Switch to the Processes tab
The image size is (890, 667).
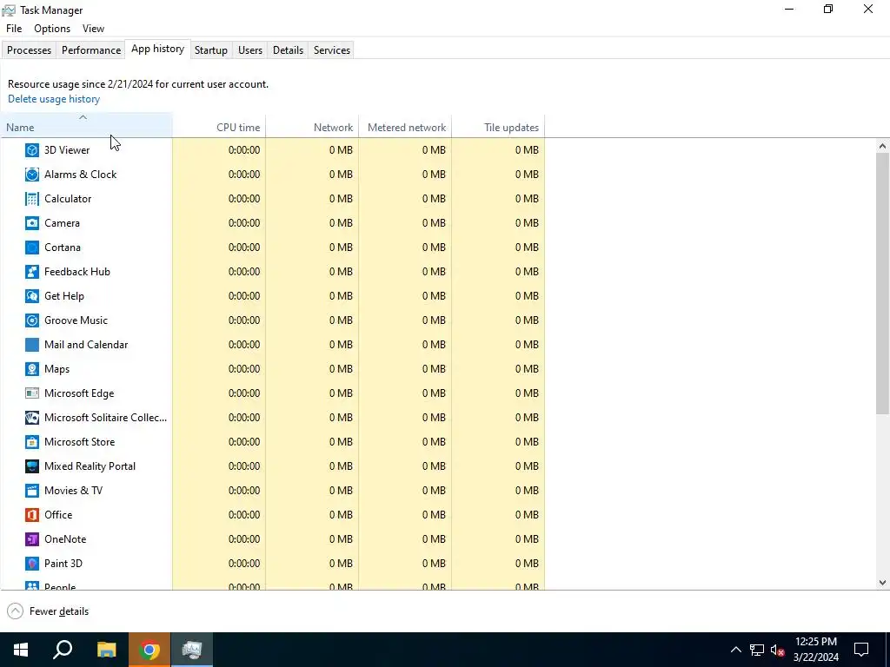(29, 50)
